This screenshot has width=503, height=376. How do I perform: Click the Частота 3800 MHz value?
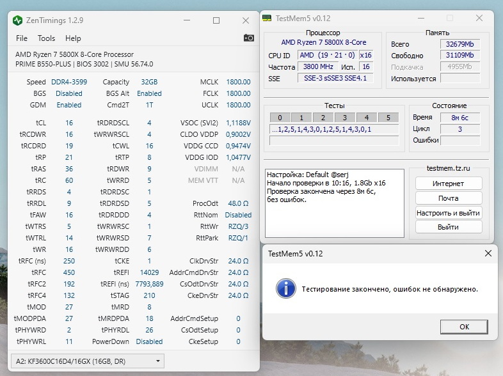tap(318, 67)
